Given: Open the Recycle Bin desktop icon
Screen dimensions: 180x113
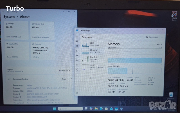Looking at the screenshot, I should coord(171,96).
